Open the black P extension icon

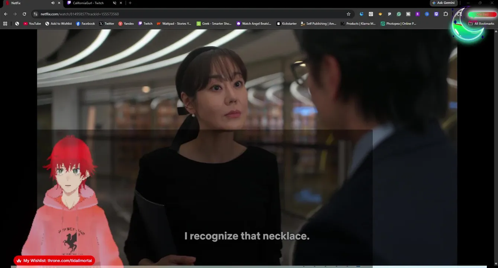(389, 14)
